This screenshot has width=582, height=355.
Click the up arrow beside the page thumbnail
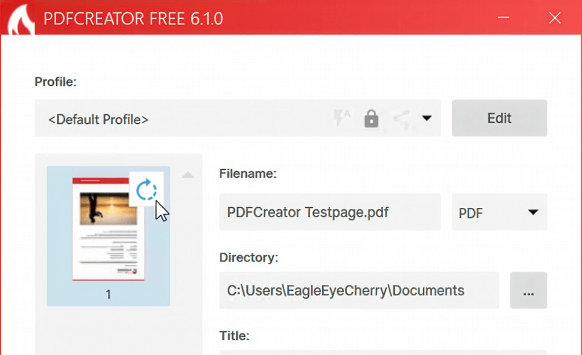[188, 176]
